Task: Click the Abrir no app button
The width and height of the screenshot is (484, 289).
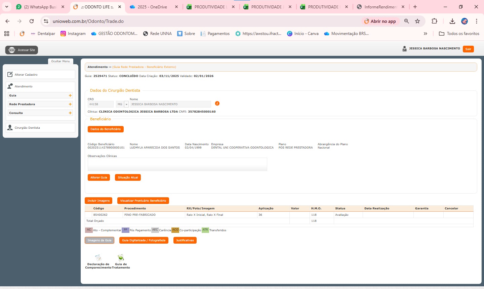Action: point(380,21)
